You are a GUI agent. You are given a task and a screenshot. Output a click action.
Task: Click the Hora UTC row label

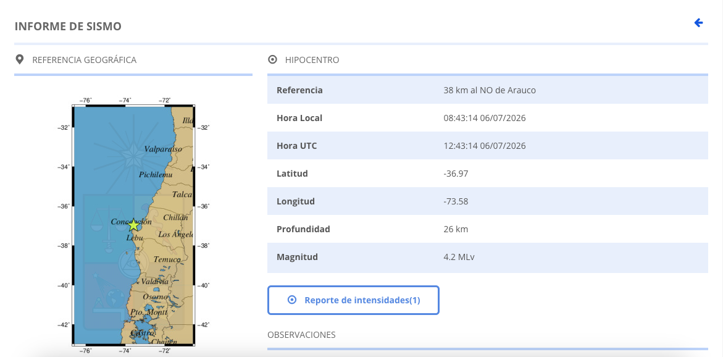click(x=296, y=146)
